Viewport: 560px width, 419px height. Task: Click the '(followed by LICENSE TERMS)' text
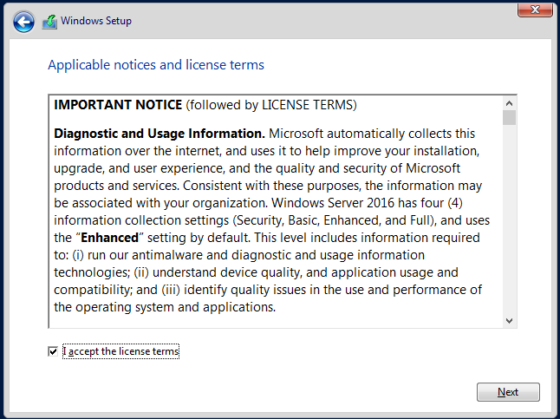tap(271, 105)
